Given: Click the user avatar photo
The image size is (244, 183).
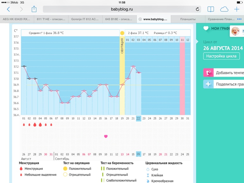Looking at the screenshot, I should click(x=235, y=31).
